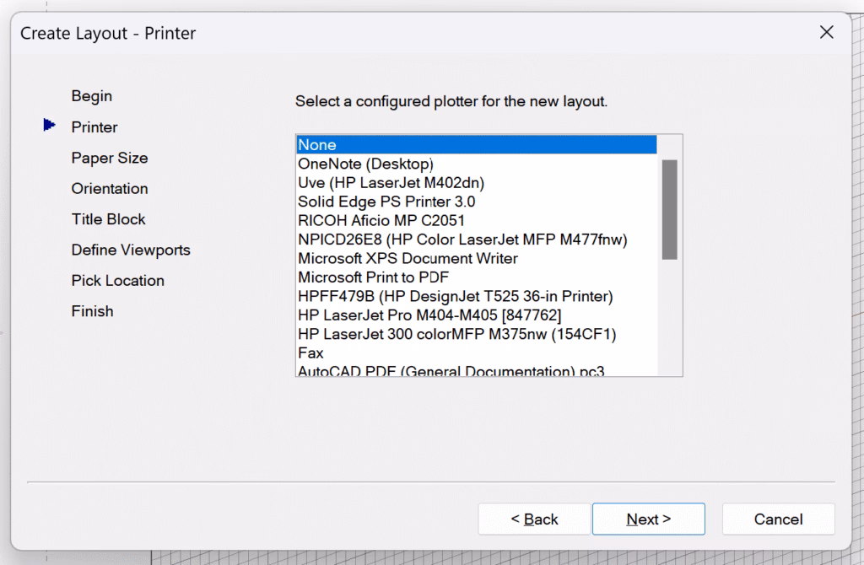Click the Pick Location step label
The width and height of the screenshot is (864, 565).
[x=118, y=280]
